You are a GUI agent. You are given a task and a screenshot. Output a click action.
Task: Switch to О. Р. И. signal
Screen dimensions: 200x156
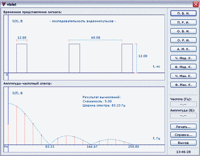(183, 40)
